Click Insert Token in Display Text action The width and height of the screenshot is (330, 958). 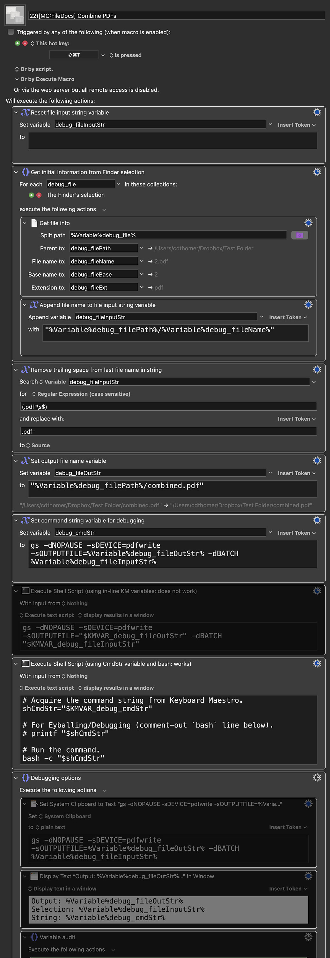288,888
